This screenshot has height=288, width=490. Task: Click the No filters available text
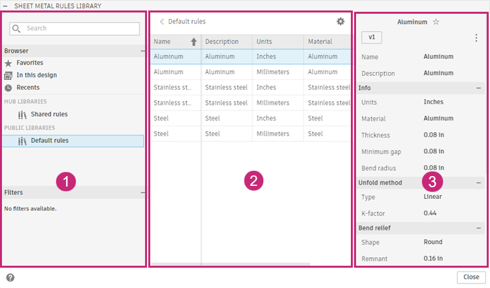point(30,209)
